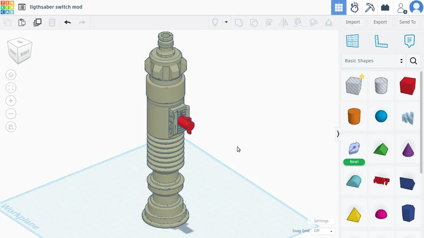
Task: Zoom out with the minus button
Action: pyautogui.click(x=11, y=114)
